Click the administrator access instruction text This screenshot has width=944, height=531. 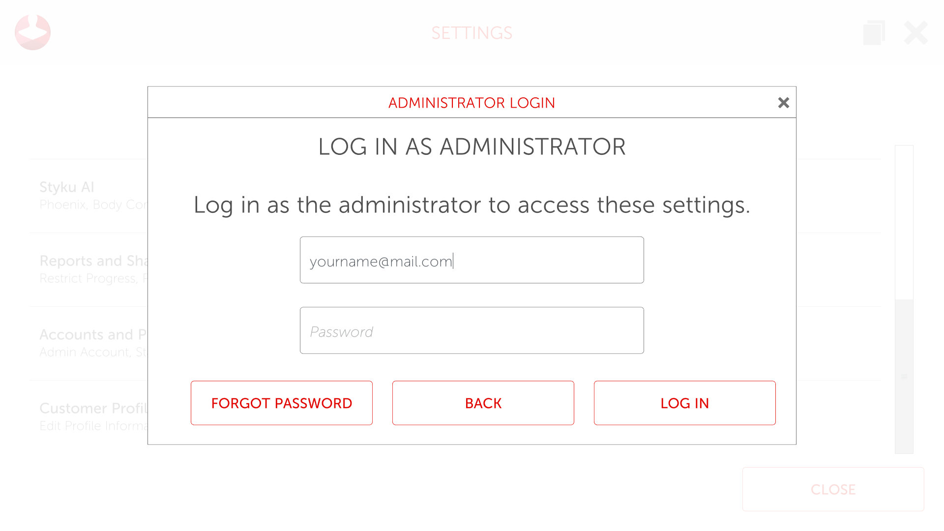(x=472, y=205)
